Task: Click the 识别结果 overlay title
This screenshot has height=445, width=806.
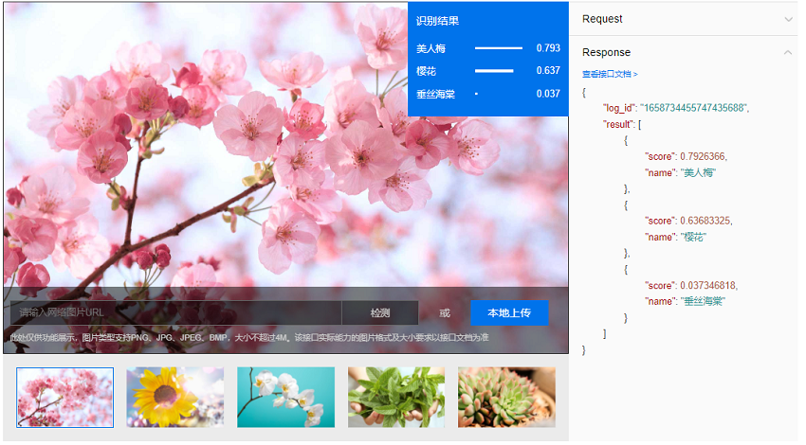Action: (x=437, y=21)
